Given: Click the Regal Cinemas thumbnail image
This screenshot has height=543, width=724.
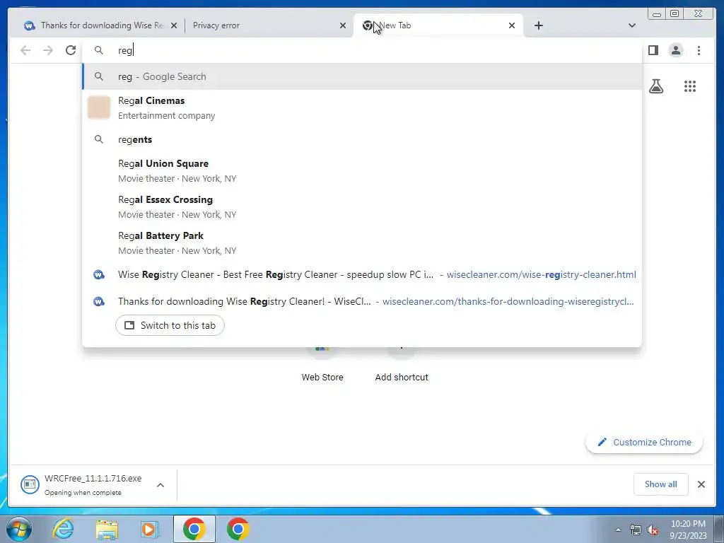Looking at the screenshot, I should pyautogui.click(x=99, y=107).
